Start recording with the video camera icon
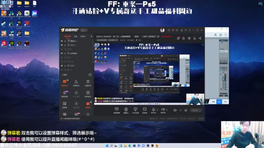Image resolution: width=264 pixels, height=148 pixels. [x=175, y=110]
